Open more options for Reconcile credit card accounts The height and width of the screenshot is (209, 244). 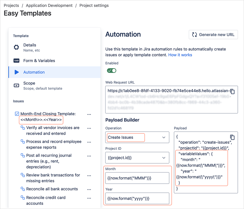89,198
